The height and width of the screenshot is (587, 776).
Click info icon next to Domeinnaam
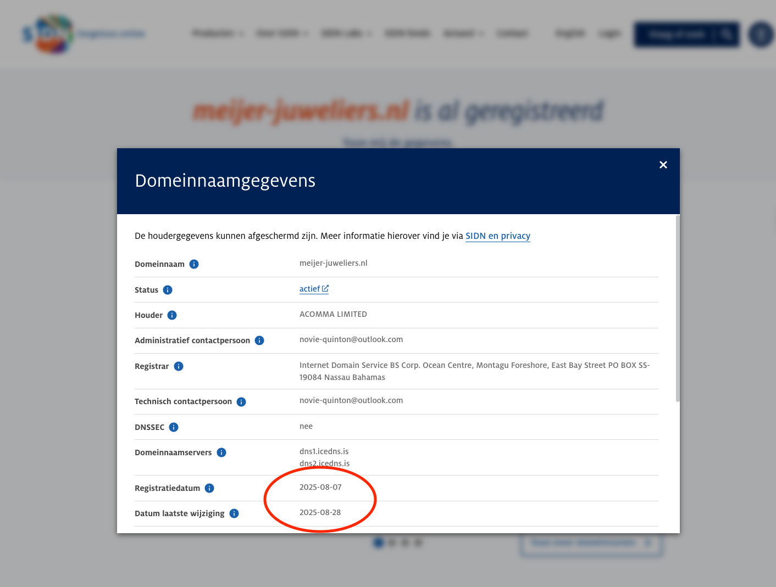pos(194,264)
